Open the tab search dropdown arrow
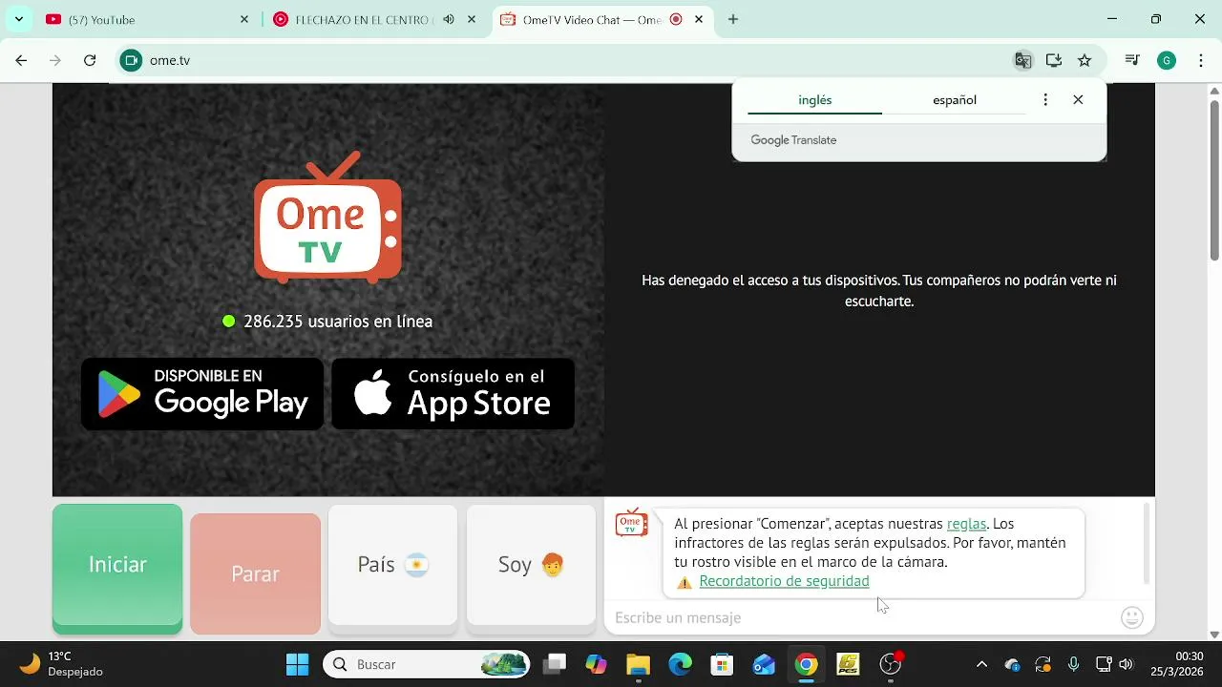1222x687 pixels. pyautogui.click(x=18, y=19)
